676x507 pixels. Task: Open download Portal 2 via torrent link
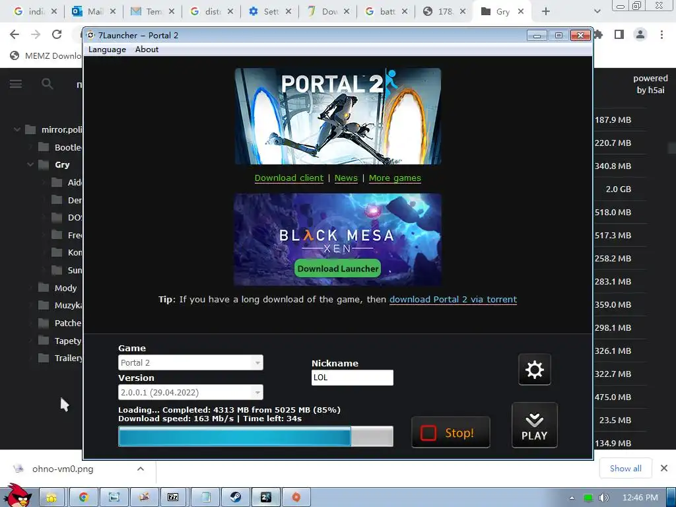tap(453, 299)
